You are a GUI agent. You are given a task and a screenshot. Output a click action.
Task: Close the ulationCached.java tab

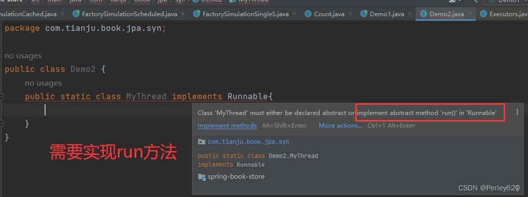click(63, 14)
